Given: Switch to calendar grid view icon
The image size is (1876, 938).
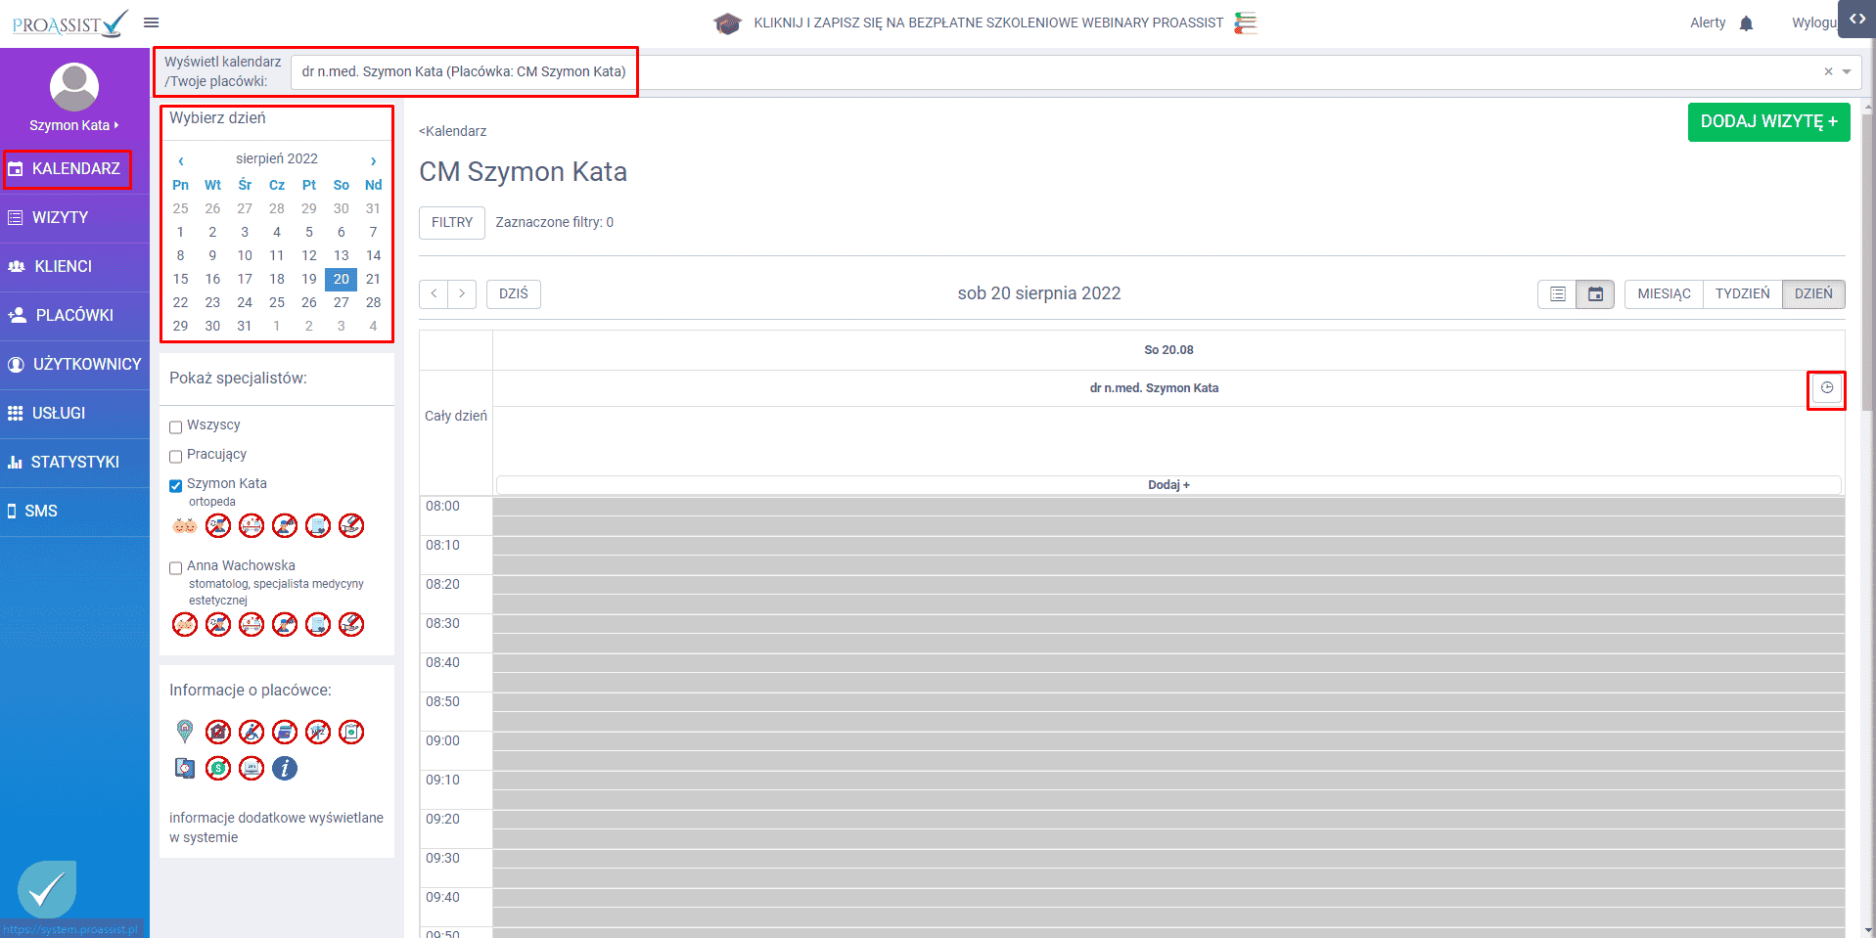Looking at the screenshot, I should (x=1595, y=294).
